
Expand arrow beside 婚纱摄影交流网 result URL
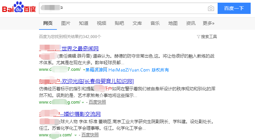tap(75, 135)
